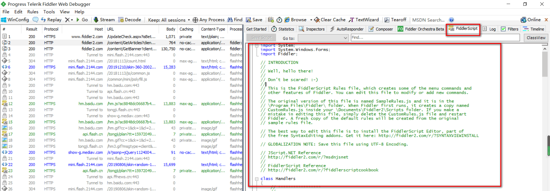
Task: Switch to the Get Started tab
Action: point(256,29)
